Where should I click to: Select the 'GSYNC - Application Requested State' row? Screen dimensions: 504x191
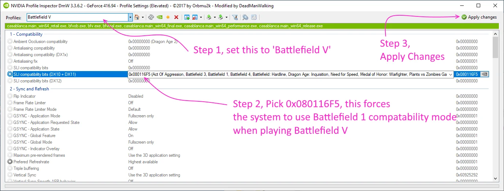tap(248, 122)
